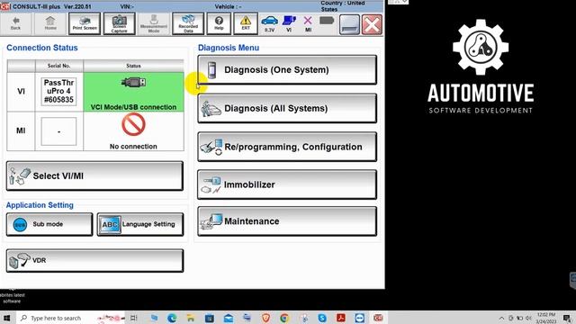Open Diagnosis (One System)
The image size is (576, 324).
287,70
